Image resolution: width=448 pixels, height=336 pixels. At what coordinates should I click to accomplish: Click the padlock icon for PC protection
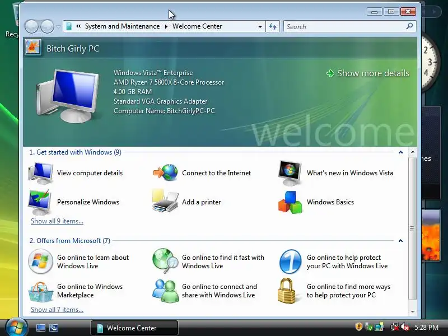pos(287,291)
